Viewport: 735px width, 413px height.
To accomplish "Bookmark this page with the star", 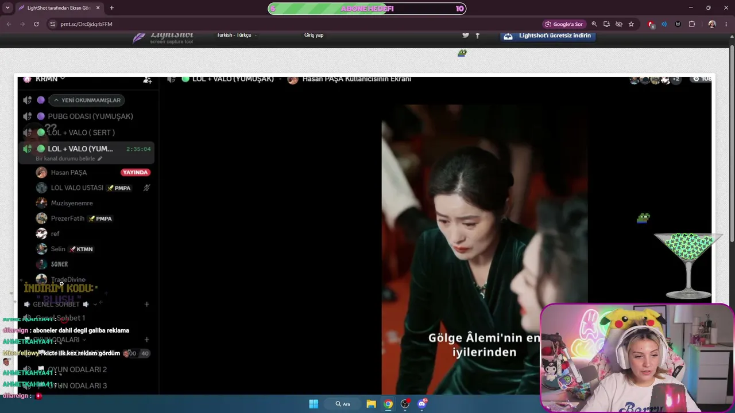I will click(631, 24).
